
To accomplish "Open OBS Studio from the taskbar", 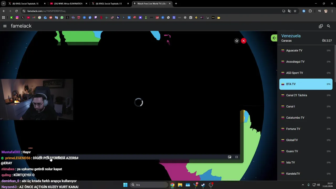I will [x=211, y=185].
